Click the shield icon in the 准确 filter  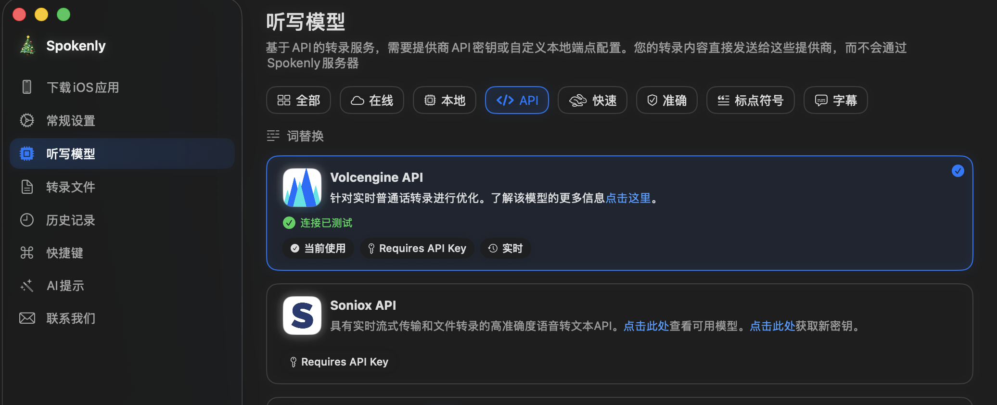coord(652,100)
